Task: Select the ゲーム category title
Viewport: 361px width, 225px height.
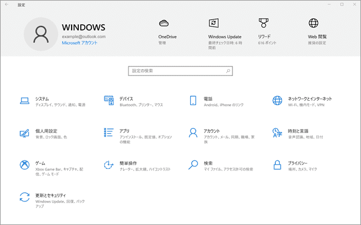Action: click(x=40, y=163)
